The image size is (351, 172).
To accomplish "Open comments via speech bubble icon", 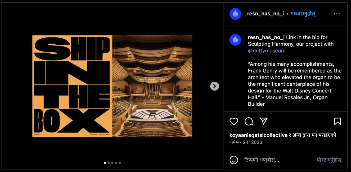I will click(x=249, y=121).
